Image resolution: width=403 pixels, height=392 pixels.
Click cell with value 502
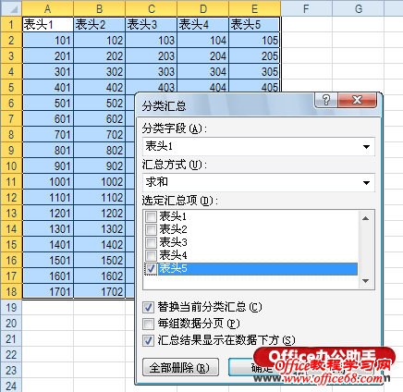click(100, 103)
